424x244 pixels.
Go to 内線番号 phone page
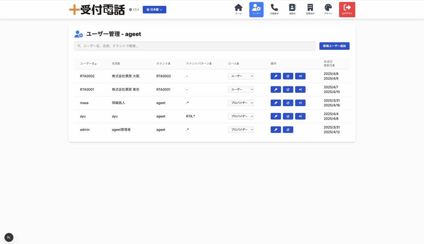pyautogui.click(x=274, y=10)
